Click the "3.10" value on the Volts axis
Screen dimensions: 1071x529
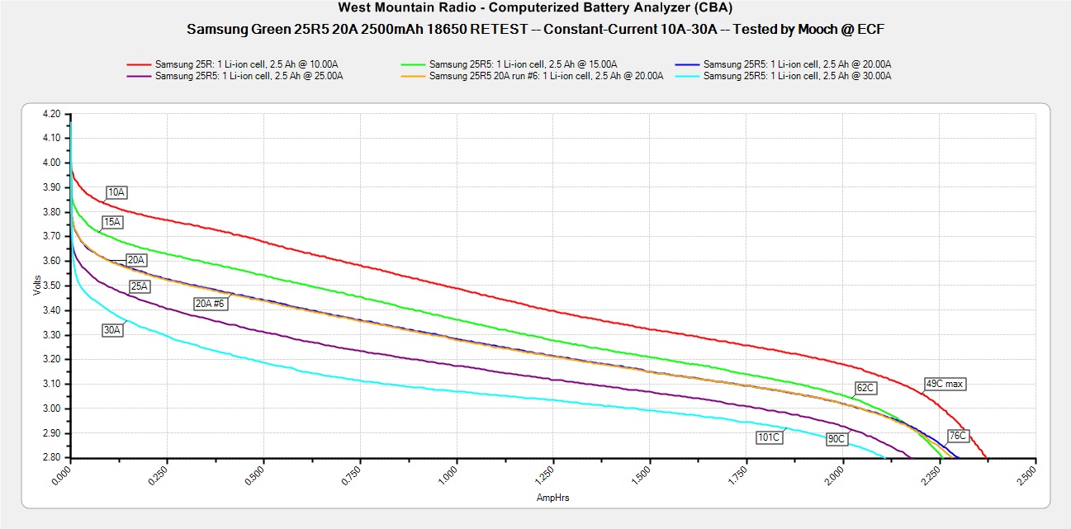point(50,384)
